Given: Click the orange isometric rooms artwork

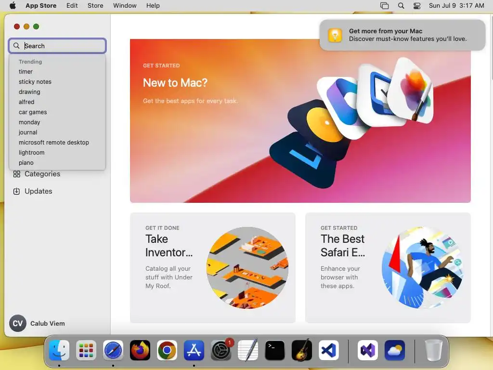Looking at the screenshot, I should click(x=247, y=268).
